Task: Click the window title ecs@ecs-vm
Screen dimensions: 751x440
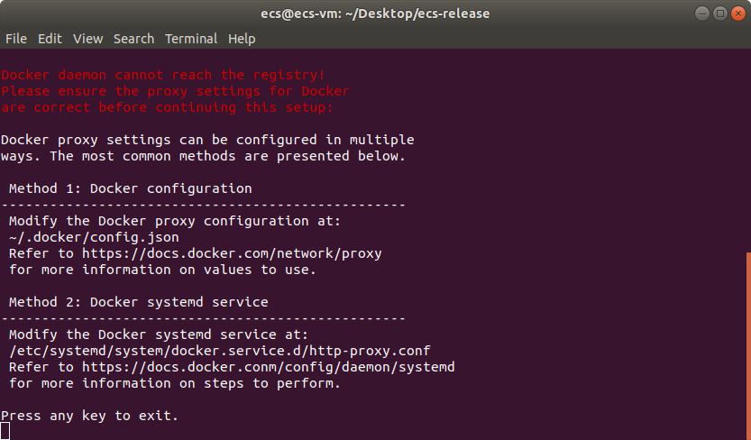Action: [x=375, y=14]
